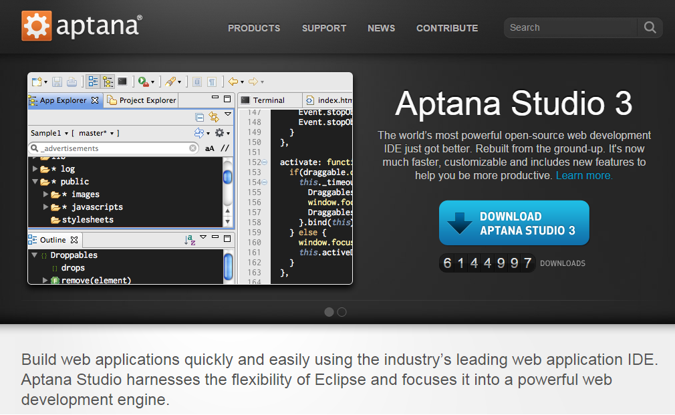
Task: Click the New file wizard toolbar icon
Action: [x=37, y=82]
